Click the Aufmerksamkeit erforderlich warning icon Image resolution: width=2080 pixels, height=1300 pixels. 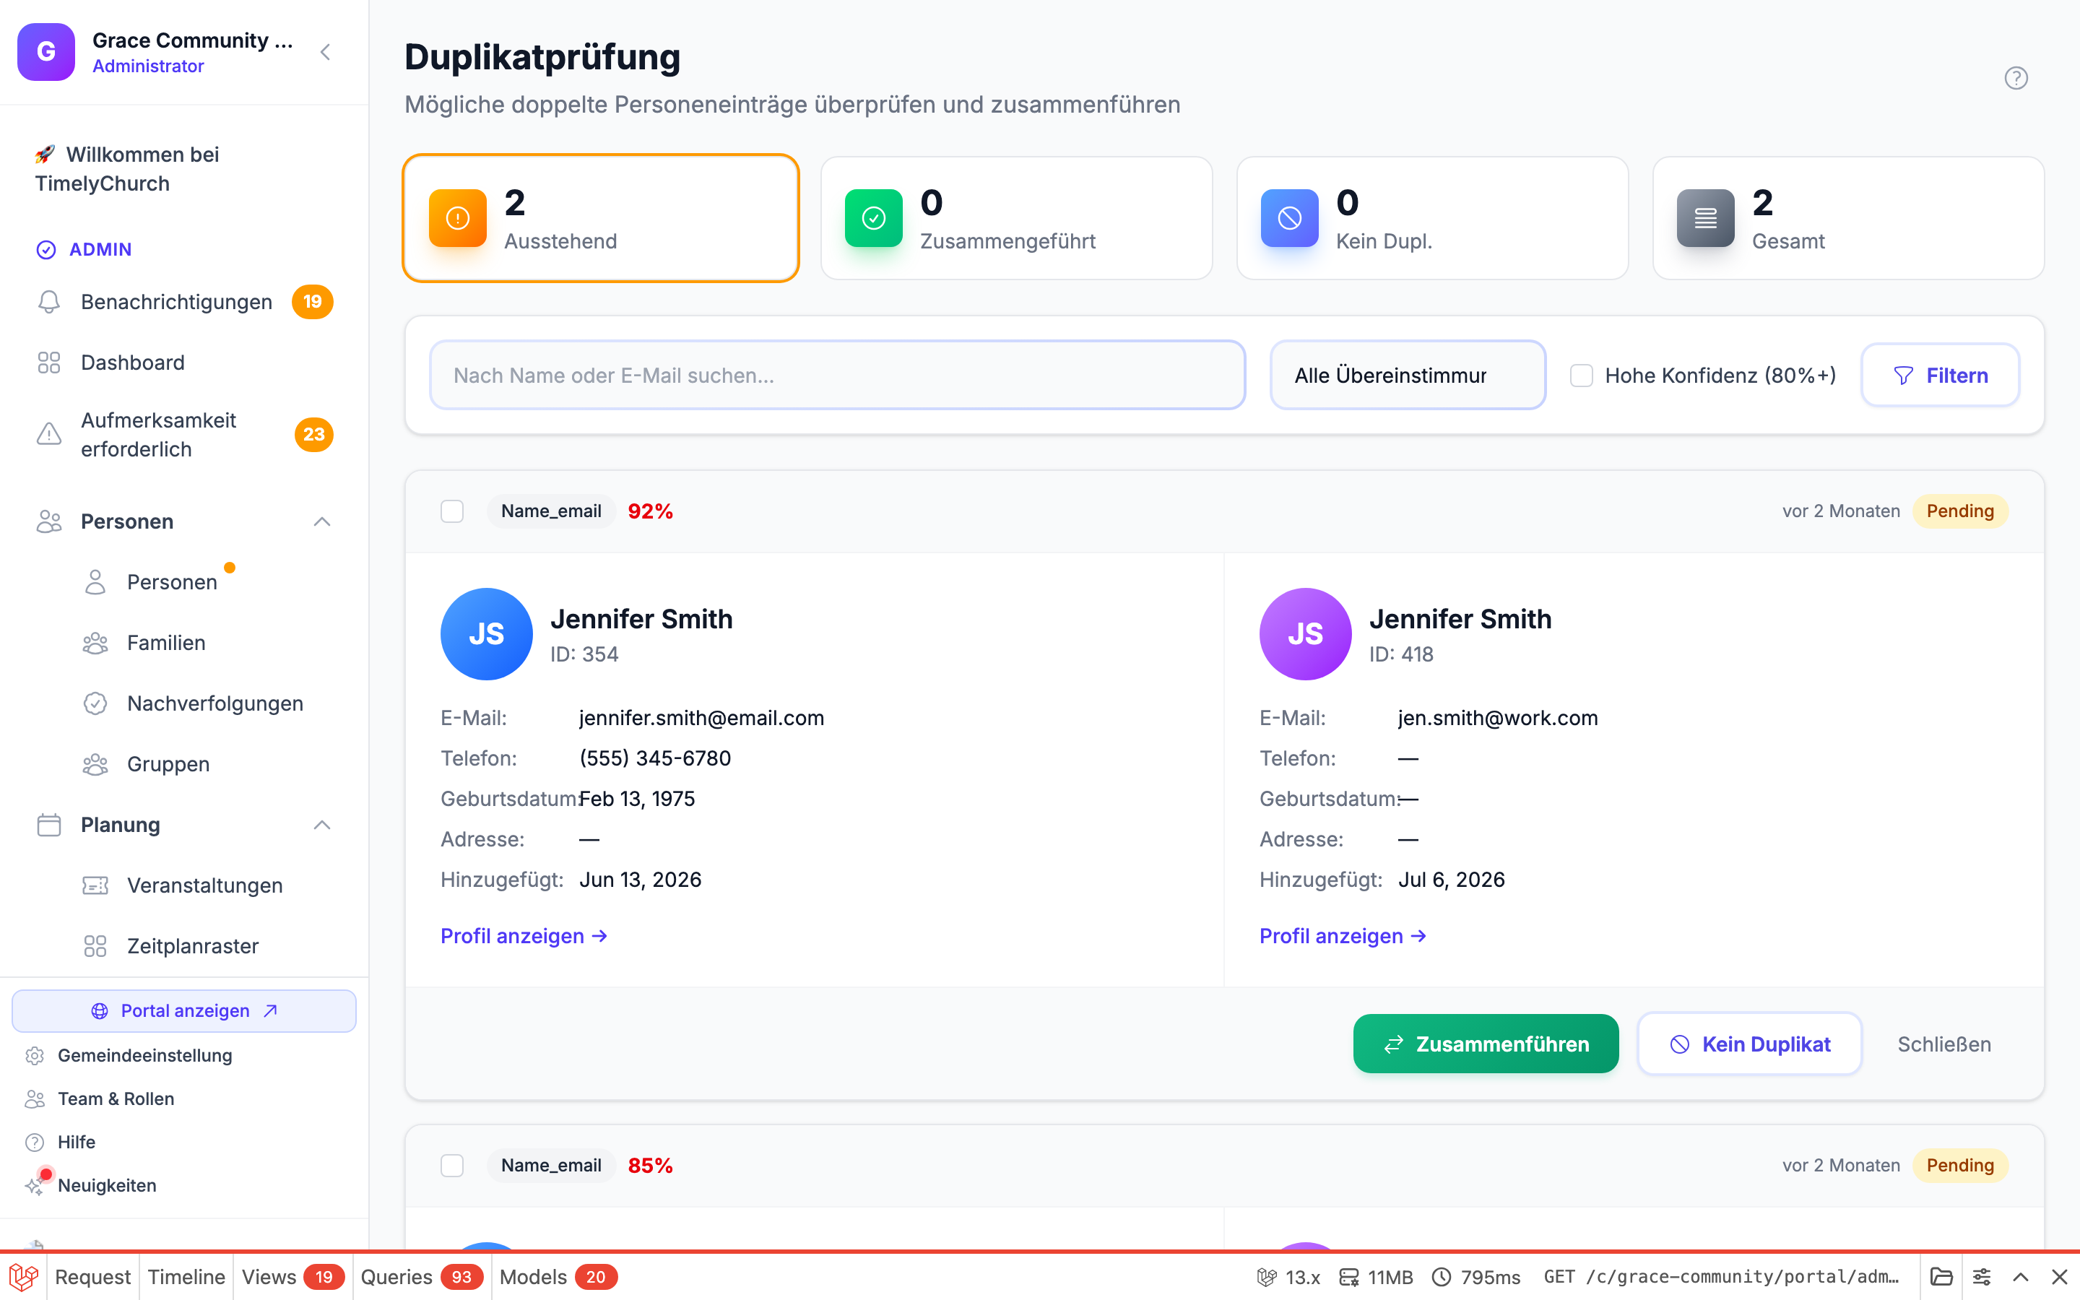tap(49, 434)
